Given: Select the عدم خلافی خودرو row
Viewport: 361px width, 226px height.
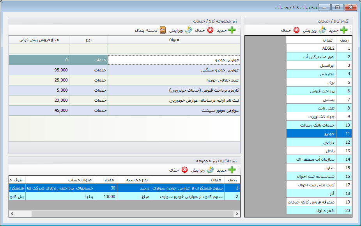Looking at the screenshot, I should pyautogui.click(x=124, y=80).
